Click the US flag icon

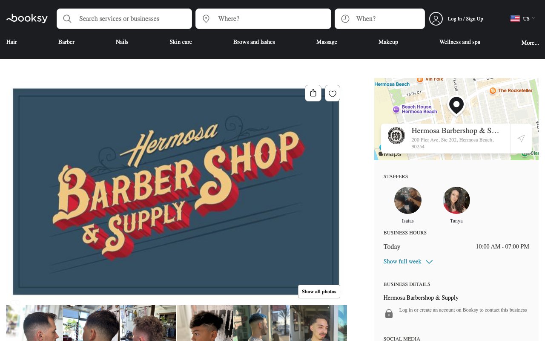point(515,18)
